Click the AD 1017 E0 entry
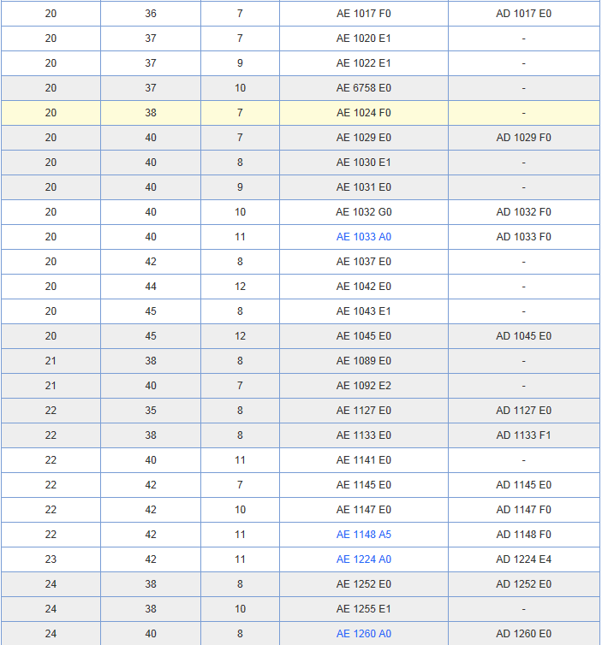This screenshot has height=645, width=602. point(523,14)
